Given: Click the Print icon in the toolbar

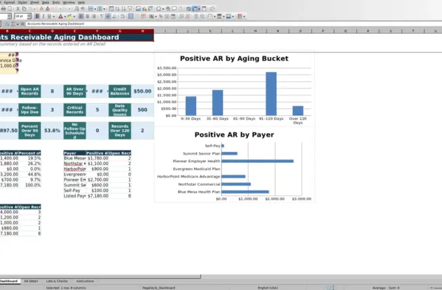Looking at the screenshot, I should (3, 9).
